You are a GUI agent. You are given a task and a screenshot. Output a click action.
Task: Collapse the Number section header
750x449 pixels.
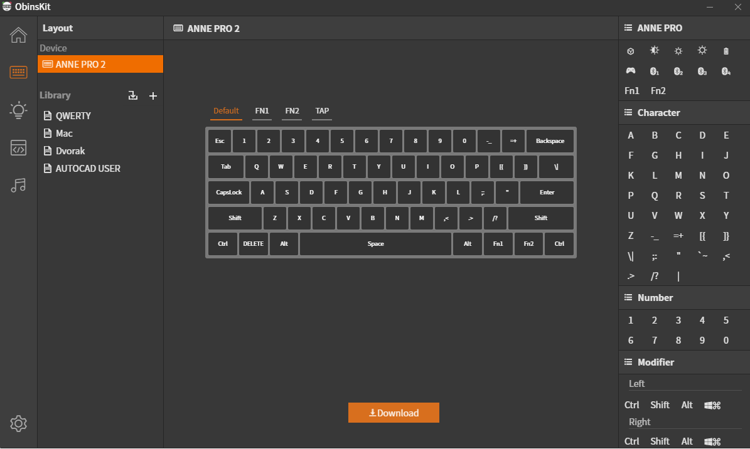coord(684,298)
